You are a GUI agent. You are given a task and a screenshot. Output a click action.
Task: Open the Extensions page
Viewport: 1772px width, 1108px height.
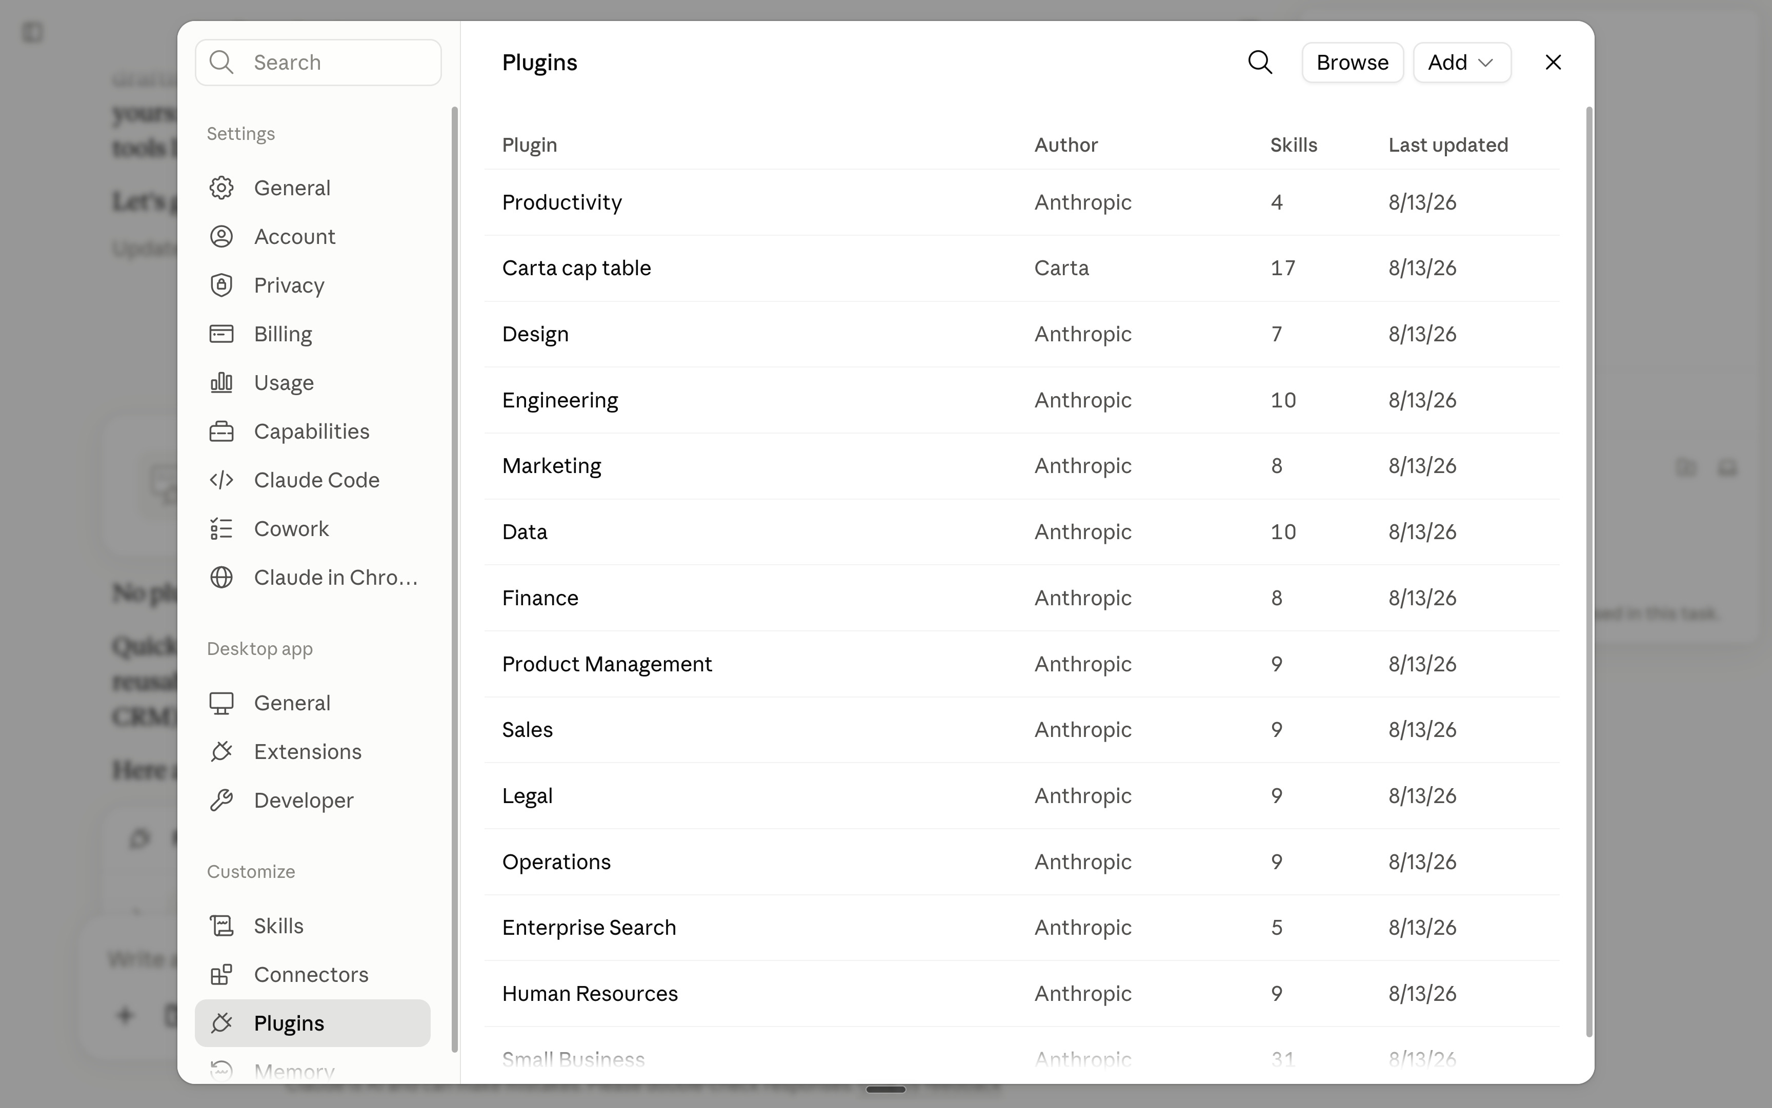pos(312,752)
